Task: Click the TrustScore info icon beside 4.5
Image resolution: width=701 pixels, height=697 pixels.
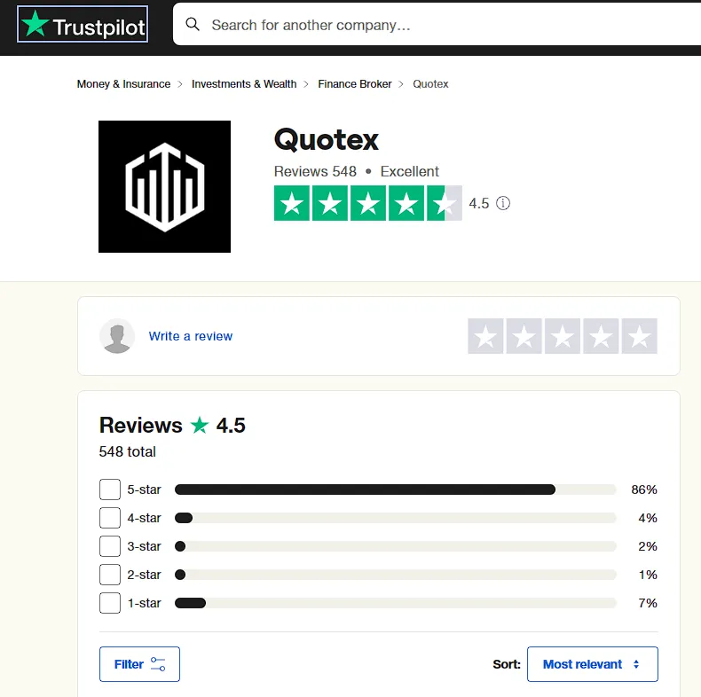Action: [x=503, y=203]
